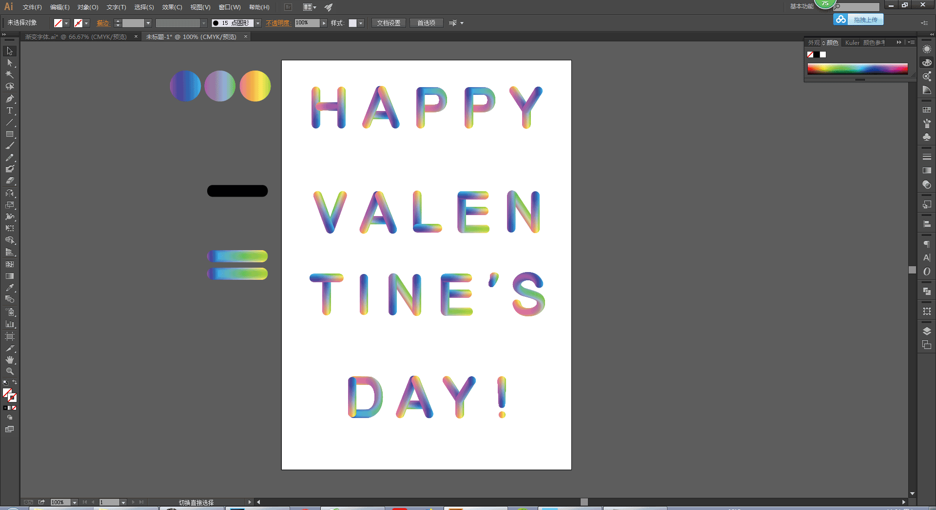Select the Blend tool
This screenshot has width=936, height=510.
tap(10, 299)
